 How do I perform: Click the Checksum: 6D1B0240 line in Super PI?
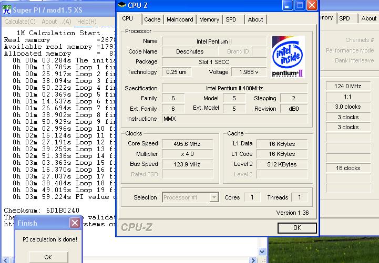42,211
